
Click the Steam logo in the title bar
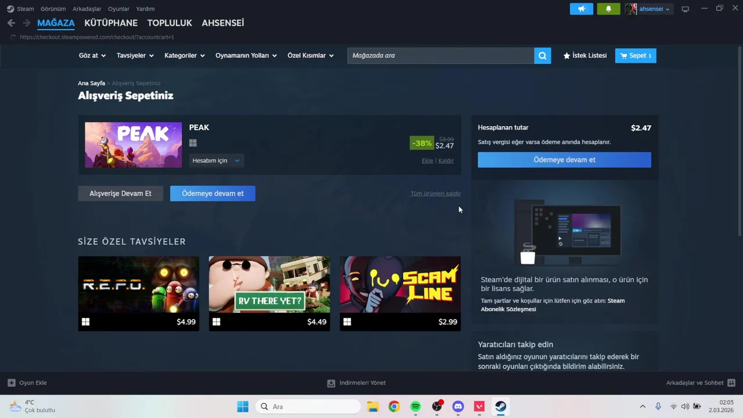click(x=10, y=9)
